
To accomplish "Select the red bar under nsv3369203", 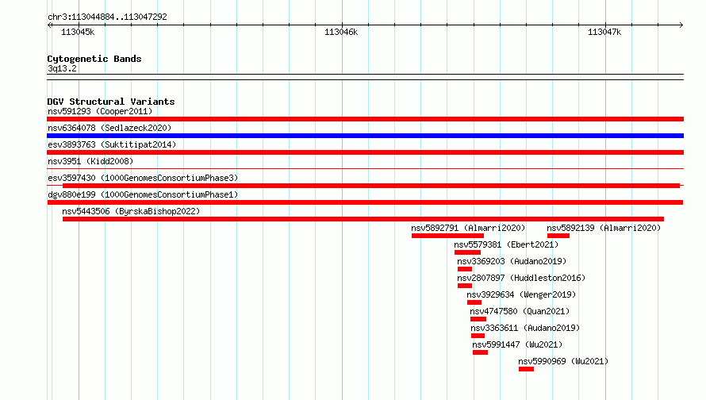I will click(x=465, y=269).
